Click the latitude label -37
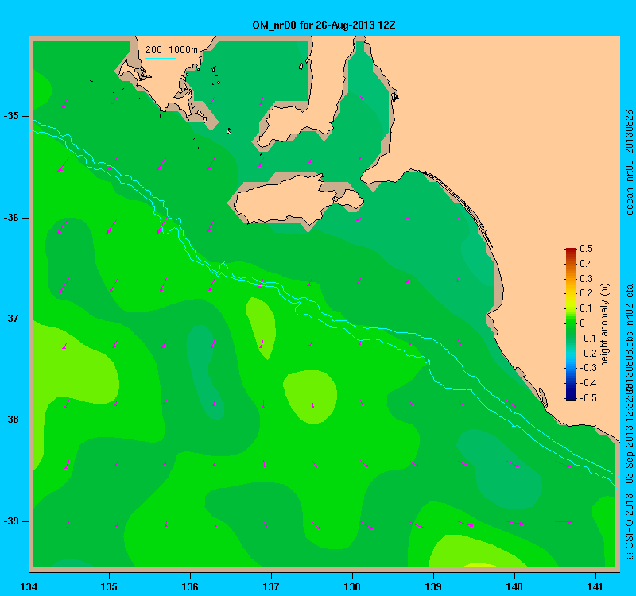Image resolution: width=636 pixels, height=596 pixels. tap(11, 319)
